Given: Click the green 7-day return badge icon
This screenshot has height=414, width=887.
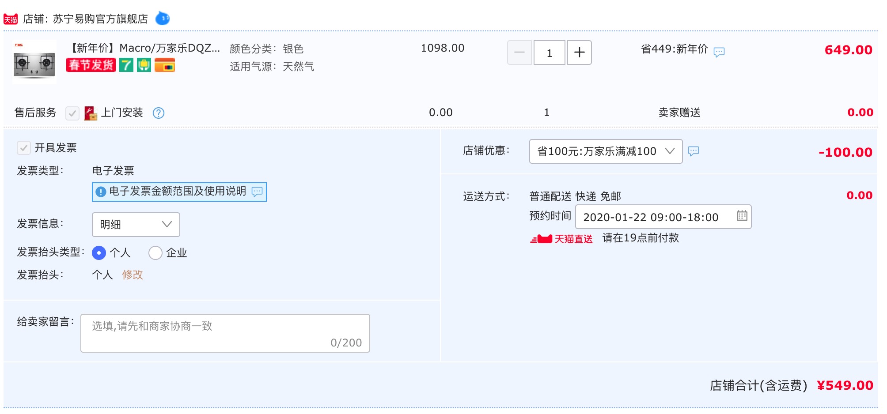Looking at the screenshot, I should point(126,65).
